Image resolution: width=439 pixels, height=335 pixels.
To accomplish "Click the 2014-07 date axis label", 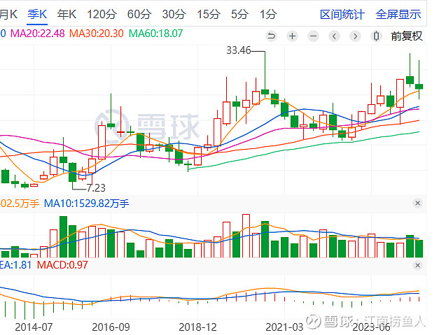I will (34, 327).
